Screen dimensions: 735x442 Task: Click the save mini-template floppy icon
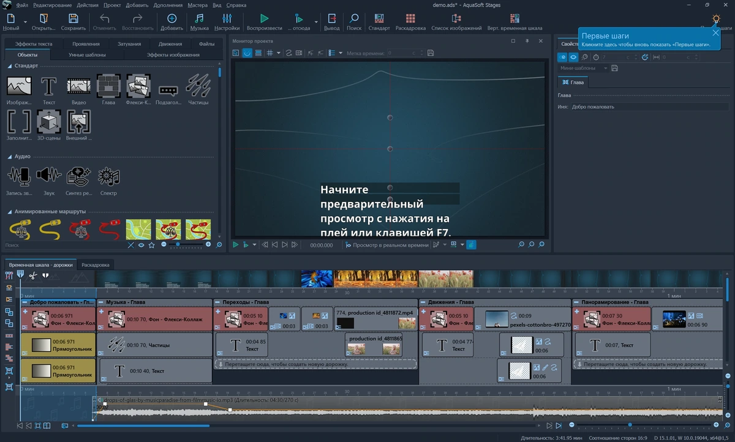tap(614, 68)
